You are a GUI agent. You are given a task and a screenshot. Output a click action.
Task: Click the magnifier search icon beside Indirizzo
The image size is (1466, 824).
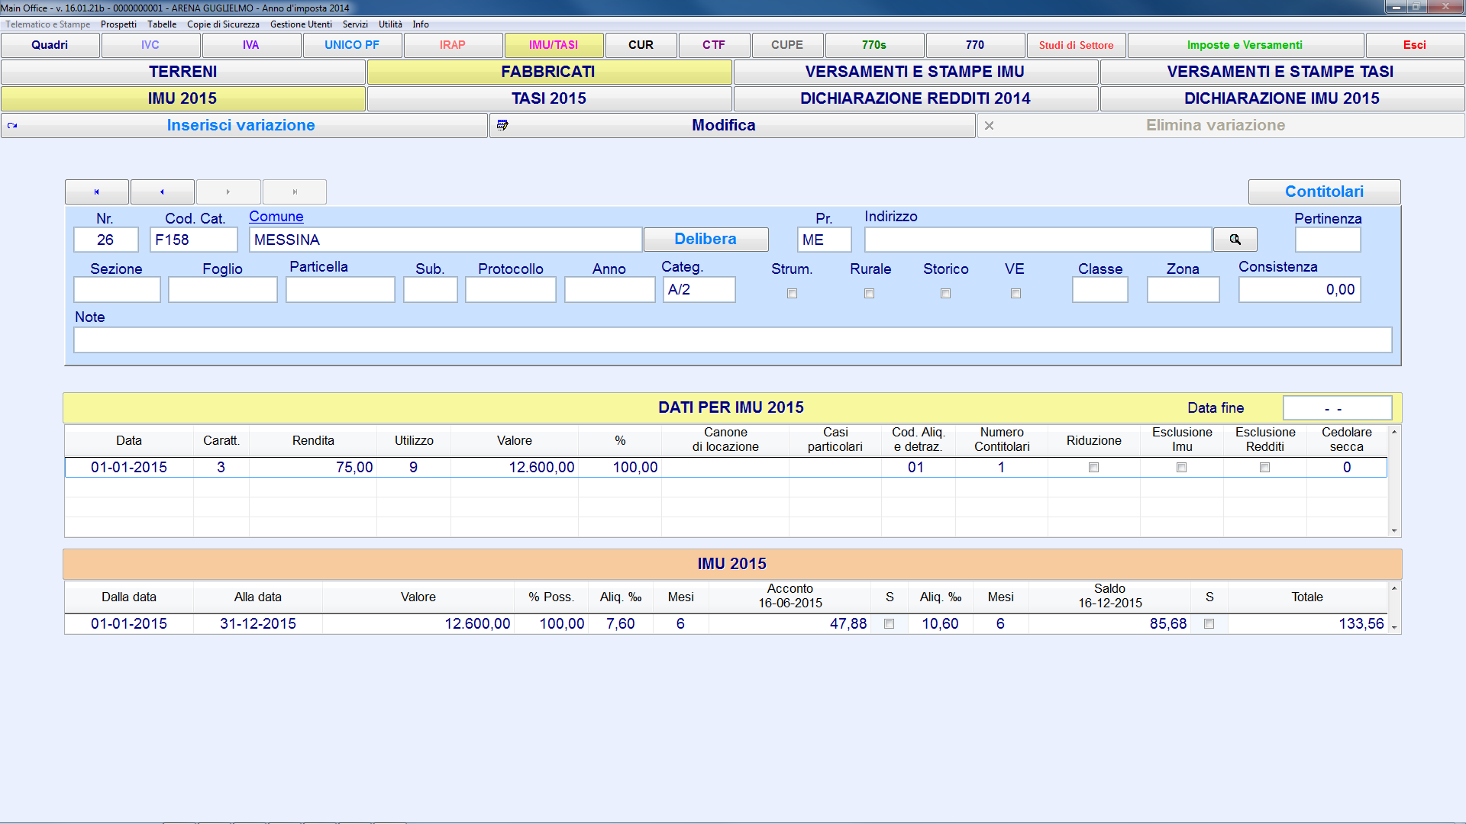[x=1235, y=240]
